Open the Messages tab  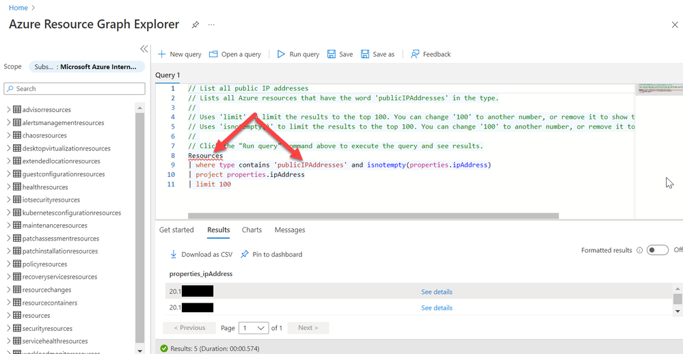pos(290,230)
